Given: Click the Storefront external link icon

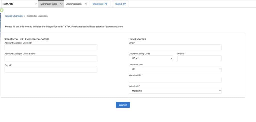Looking at the screenshot, I should tap(106, 4).
